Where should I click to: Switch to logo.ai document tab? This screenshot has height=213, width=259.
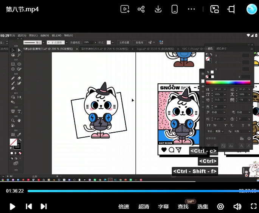[x=155, y=49]
